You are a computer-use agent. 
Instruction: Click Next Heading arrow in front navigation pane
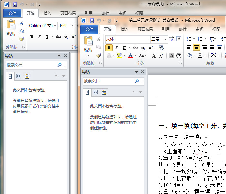click(x=141, y=92)
